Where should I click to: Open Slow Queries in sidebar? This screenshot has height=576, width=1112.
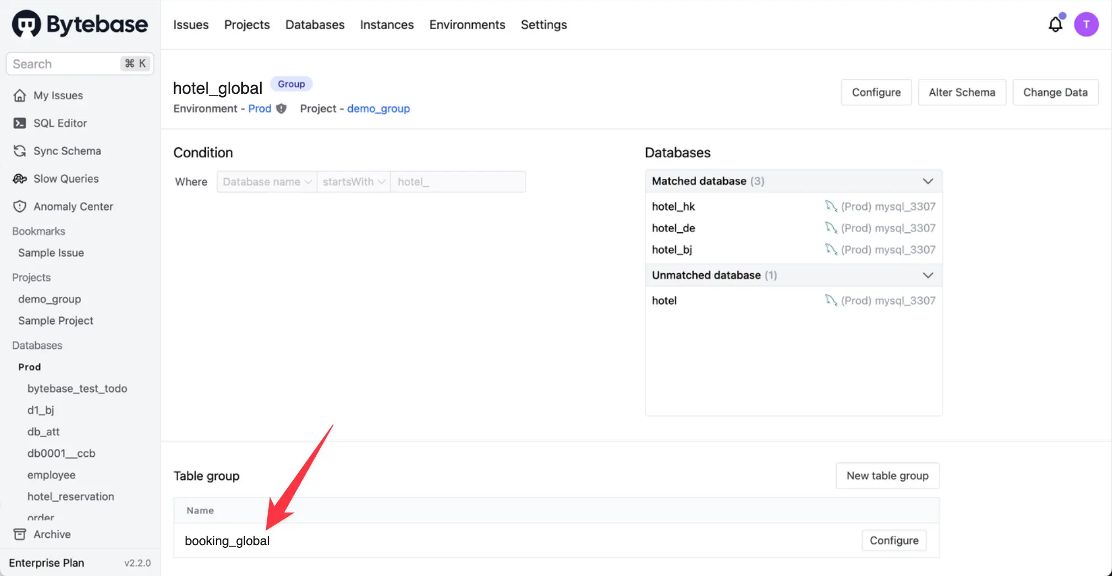(x=66, y=179)
